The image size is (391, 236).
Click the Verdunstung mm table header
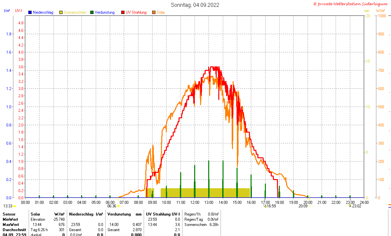[124, 214]
